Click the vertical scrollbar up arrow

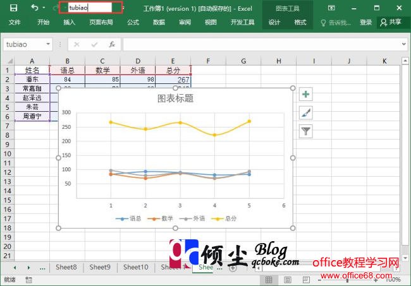pyautogui.click(x=405, y=61)
